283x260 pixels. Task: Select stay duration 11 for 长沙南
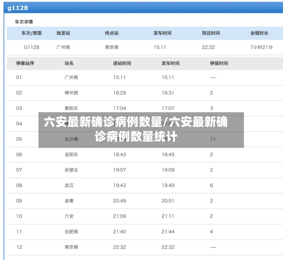click(x=213, y=139)
